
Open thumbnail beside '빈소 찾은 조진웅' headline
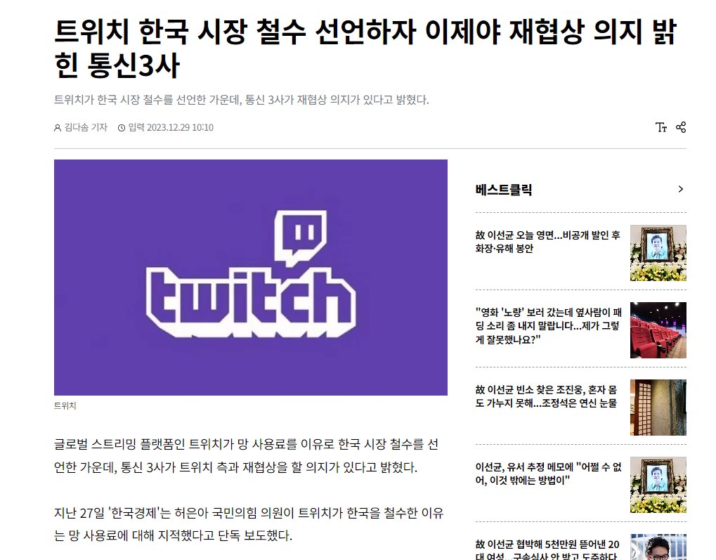(x=658, y=407)
